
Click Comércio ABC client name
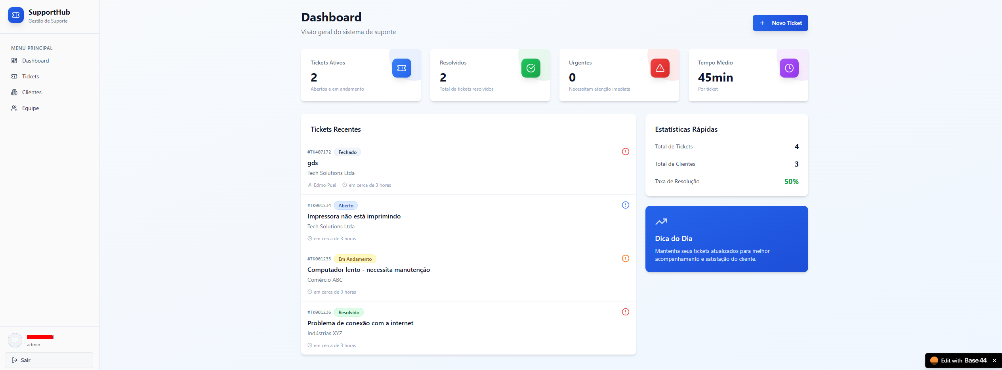coord(325,280)
